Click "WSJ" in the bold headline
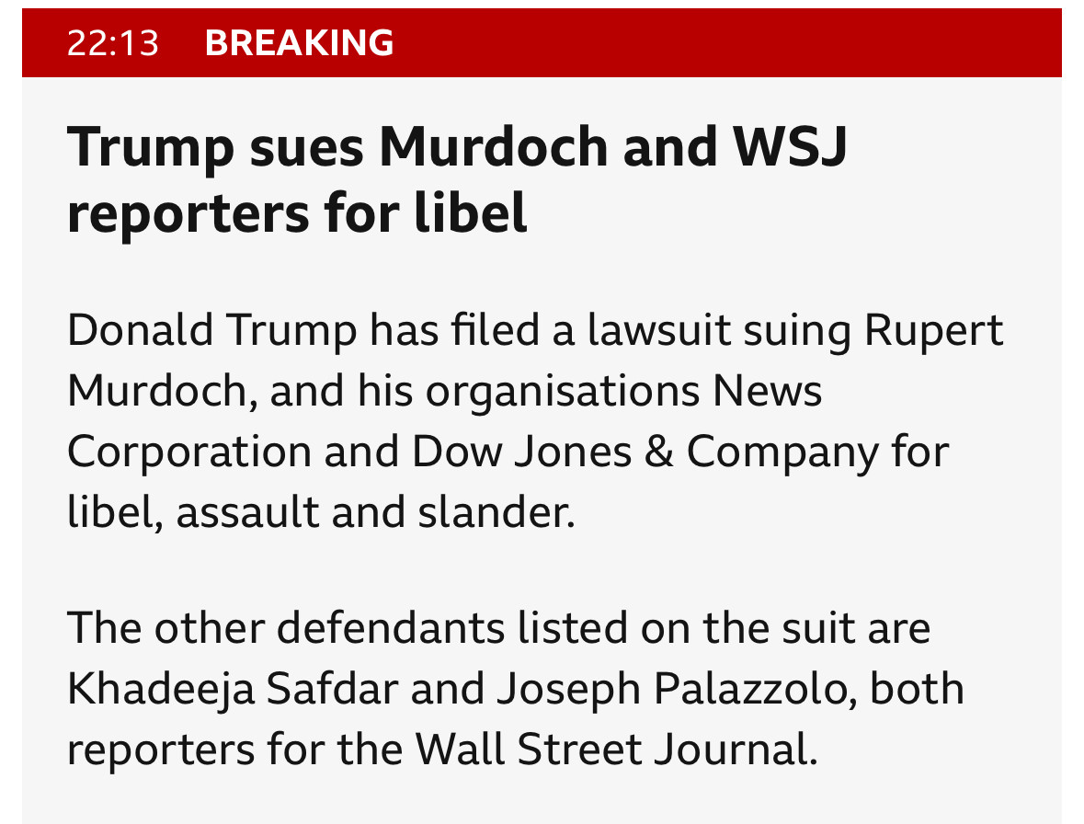1084x824 pixels. 790,146
